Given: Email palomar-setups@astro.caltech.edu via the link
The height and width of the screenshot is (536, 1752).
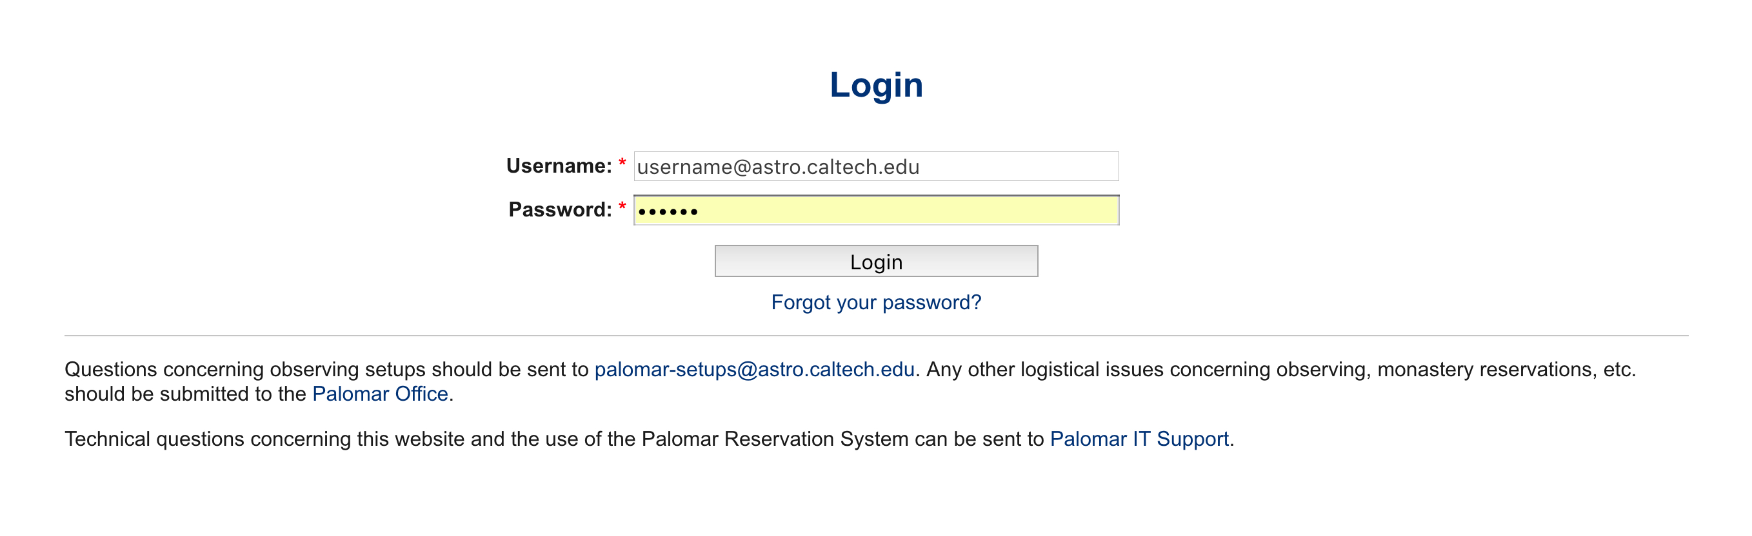Looking at the screenshot, I should (754, 370).
